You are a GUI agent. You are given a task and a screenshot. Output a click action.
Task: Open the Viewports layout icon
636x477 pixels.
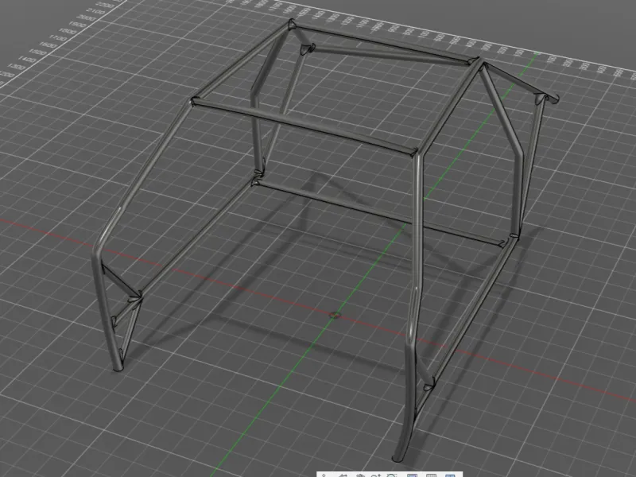click(450, 475)
